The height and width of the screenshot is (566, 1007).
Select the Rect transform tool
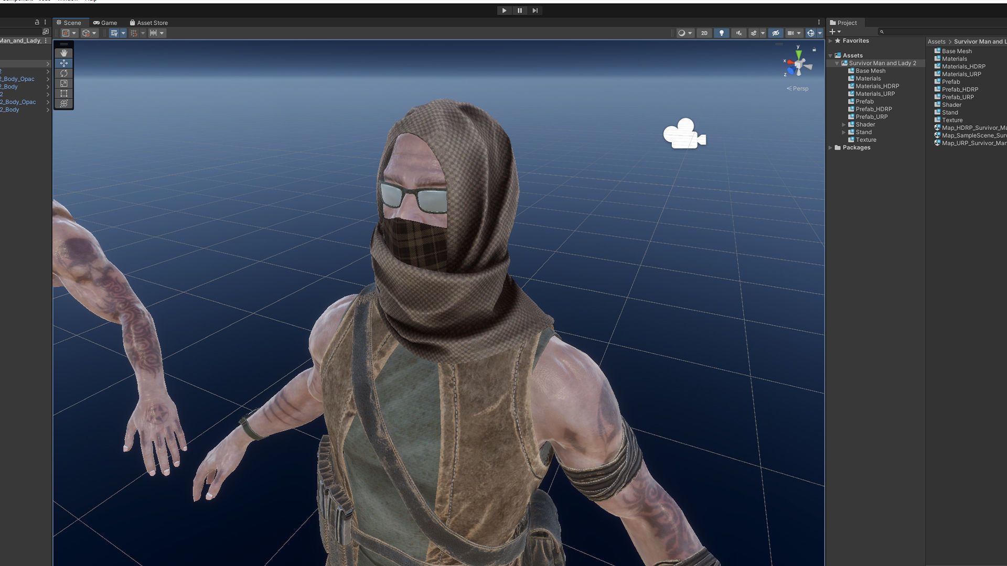[64, 93]
